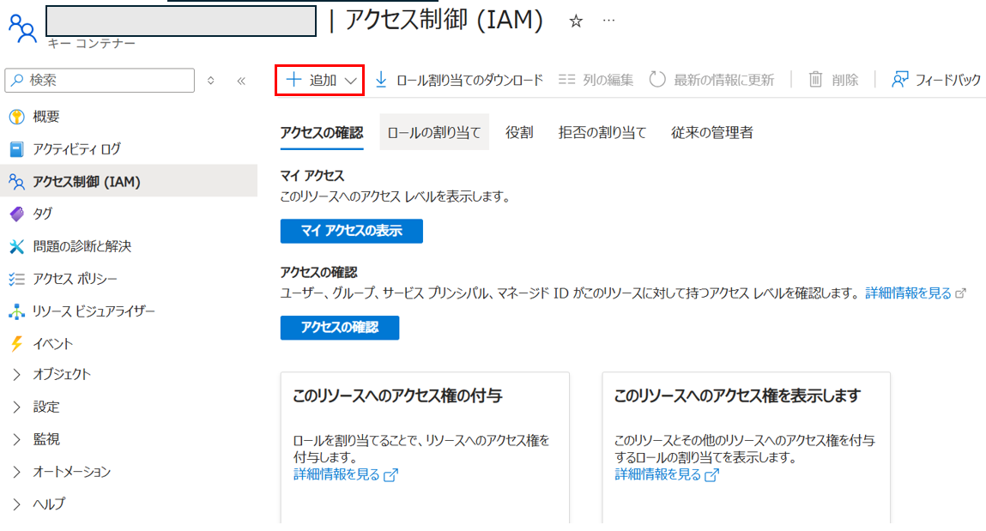Click the favorite star icon in header
Image resolution: width=986 pixels, height=531 pixels.
coord(575,21)
